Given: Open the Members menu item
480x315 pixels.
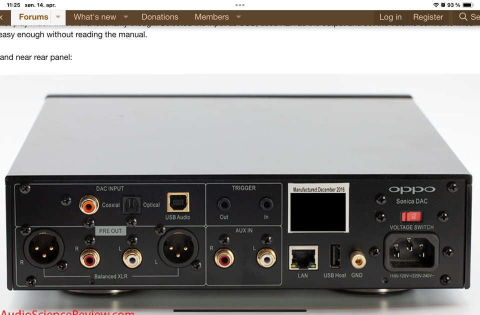Looking at the screenshot, I should pyautogui.click(x=211, y=17).
